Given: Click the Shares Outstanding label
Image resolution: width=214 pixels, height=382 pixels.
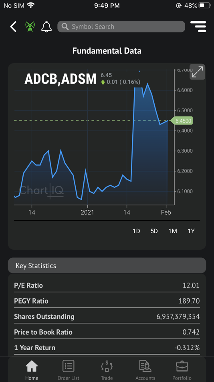Looking at the screenshot, I should [x=44, y=316].
